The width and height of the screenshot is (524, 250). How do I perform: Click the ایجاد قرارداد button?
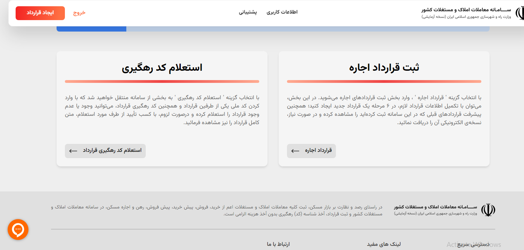click(40, 13)
